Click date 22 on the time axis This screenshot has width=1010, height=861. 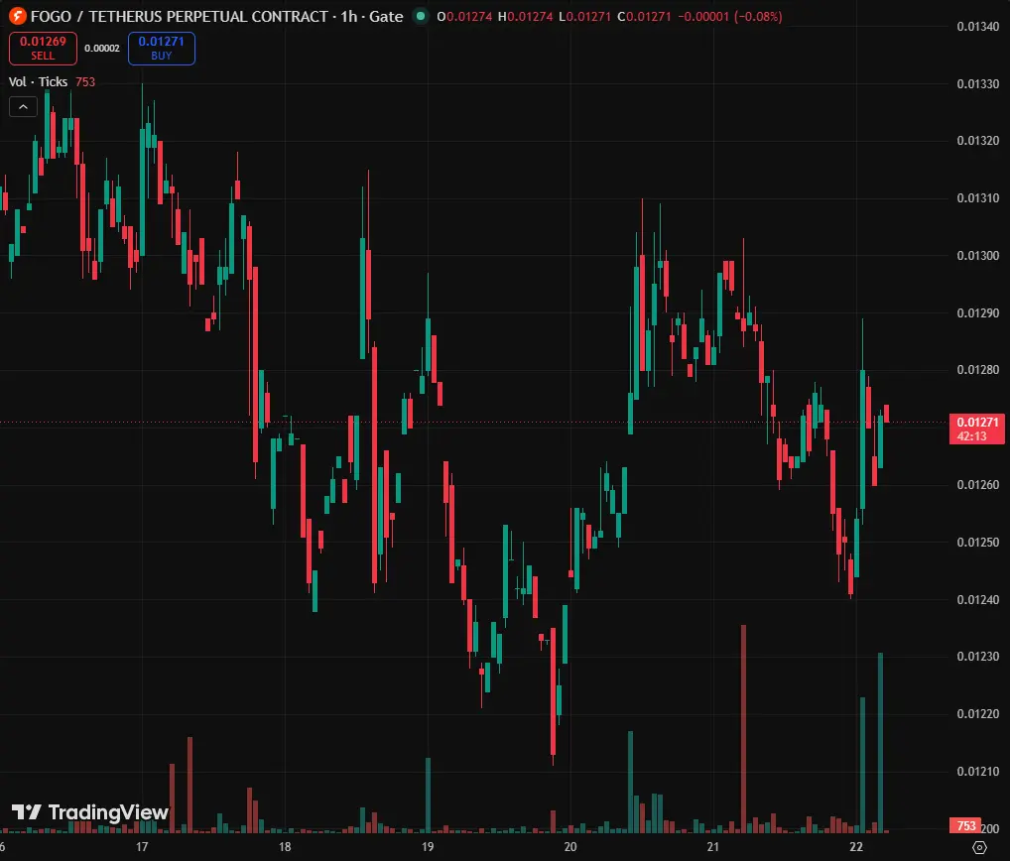856,847
